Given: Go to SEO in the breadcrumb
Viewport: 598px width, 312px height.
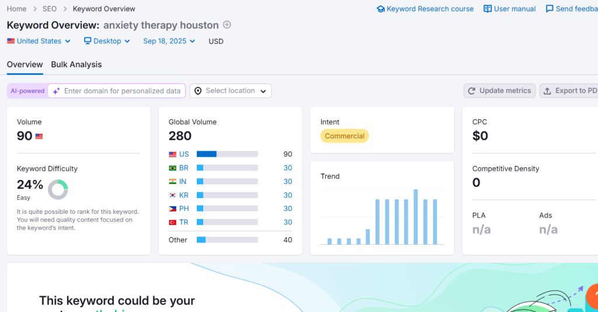Looking at the screenshot, I should (50, 9).
